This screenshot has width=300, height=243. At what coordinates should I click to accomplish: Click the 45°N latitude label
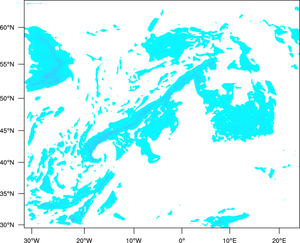click(7, 130)
